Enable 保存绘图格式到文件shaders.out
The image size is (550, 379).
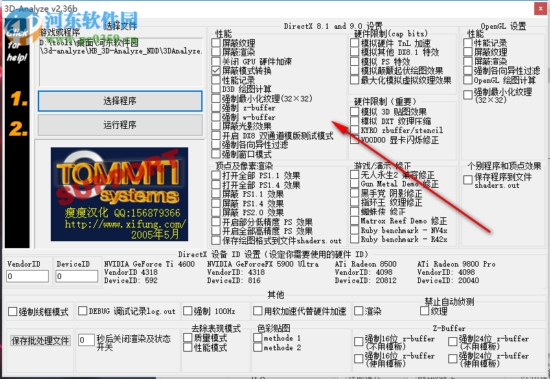pos(216,241)
